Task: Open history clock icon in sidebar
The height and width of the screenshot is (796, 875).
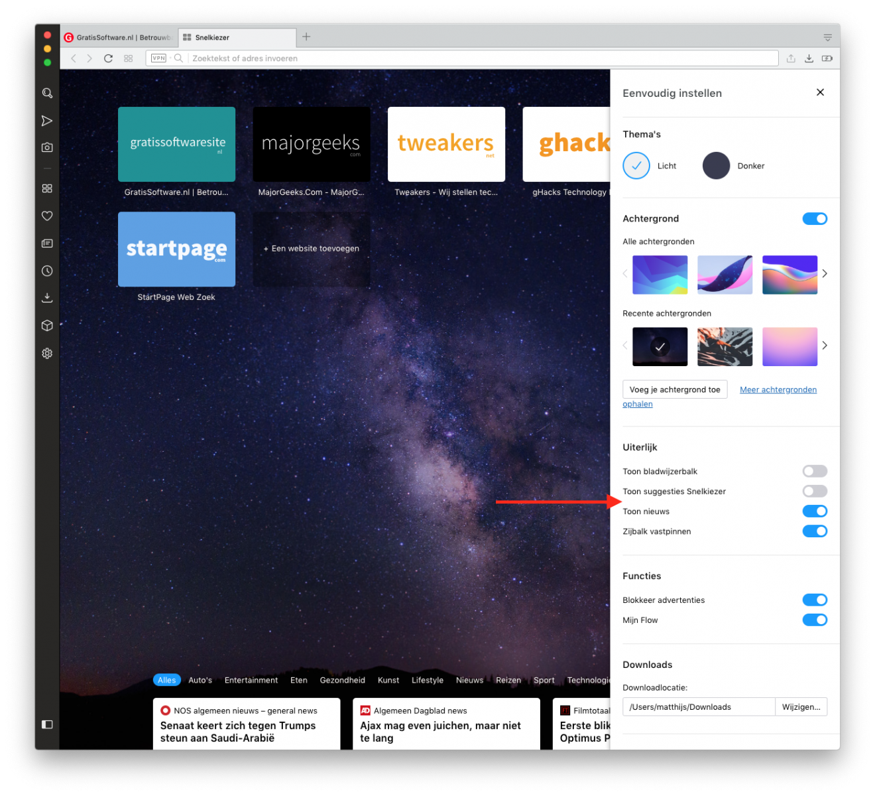Action: tap(47, 271)
